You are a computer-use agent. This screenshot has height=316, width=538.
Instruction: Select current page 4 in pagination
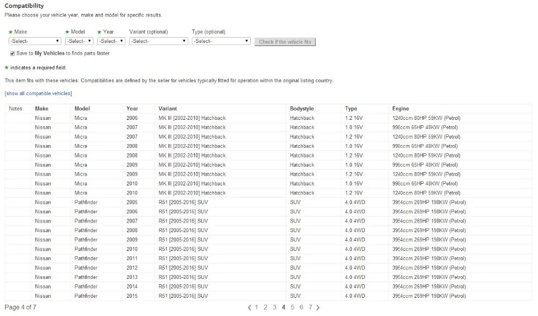point(284,307)
